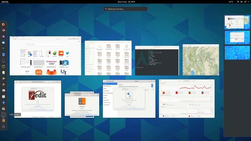
Task: Show all applications grid button
Action: (4, 127)
